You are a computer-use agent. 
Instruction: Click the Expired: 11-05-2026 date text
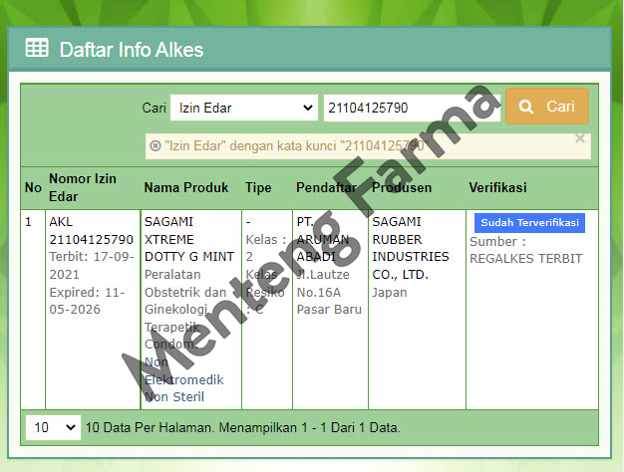[x=87, y=301]
